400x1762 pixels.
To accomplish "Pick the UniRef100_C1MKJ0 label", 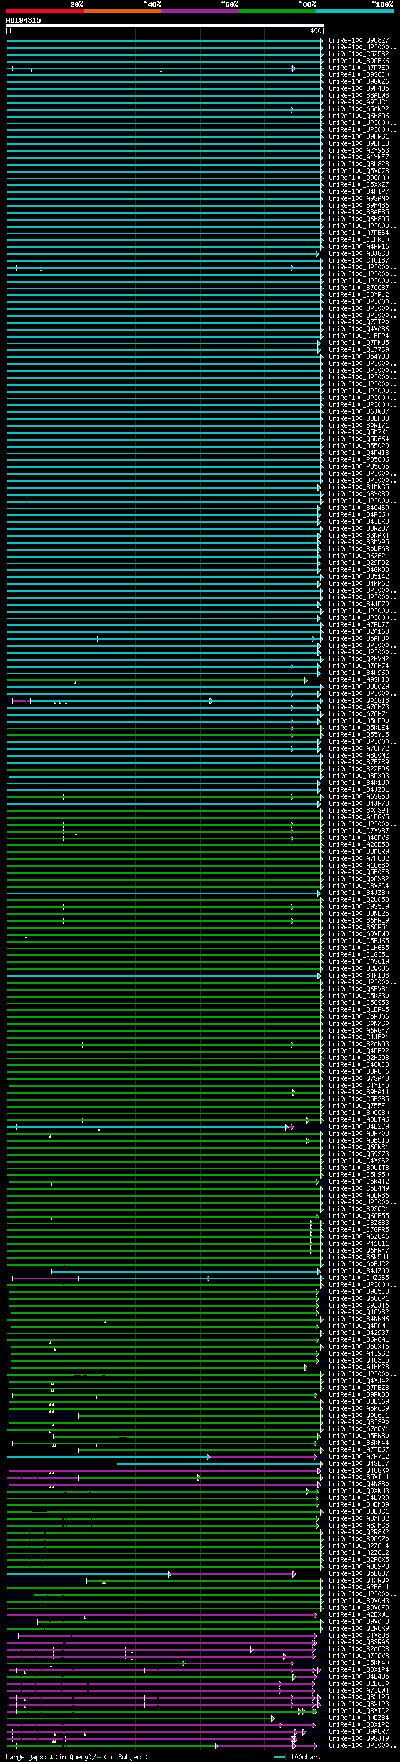I will 359,239.
